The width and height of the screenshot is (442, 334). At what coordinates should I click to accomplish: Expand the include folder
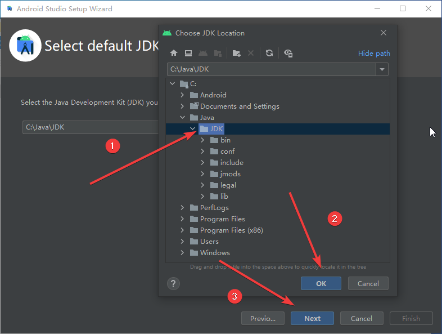[202, 163]
